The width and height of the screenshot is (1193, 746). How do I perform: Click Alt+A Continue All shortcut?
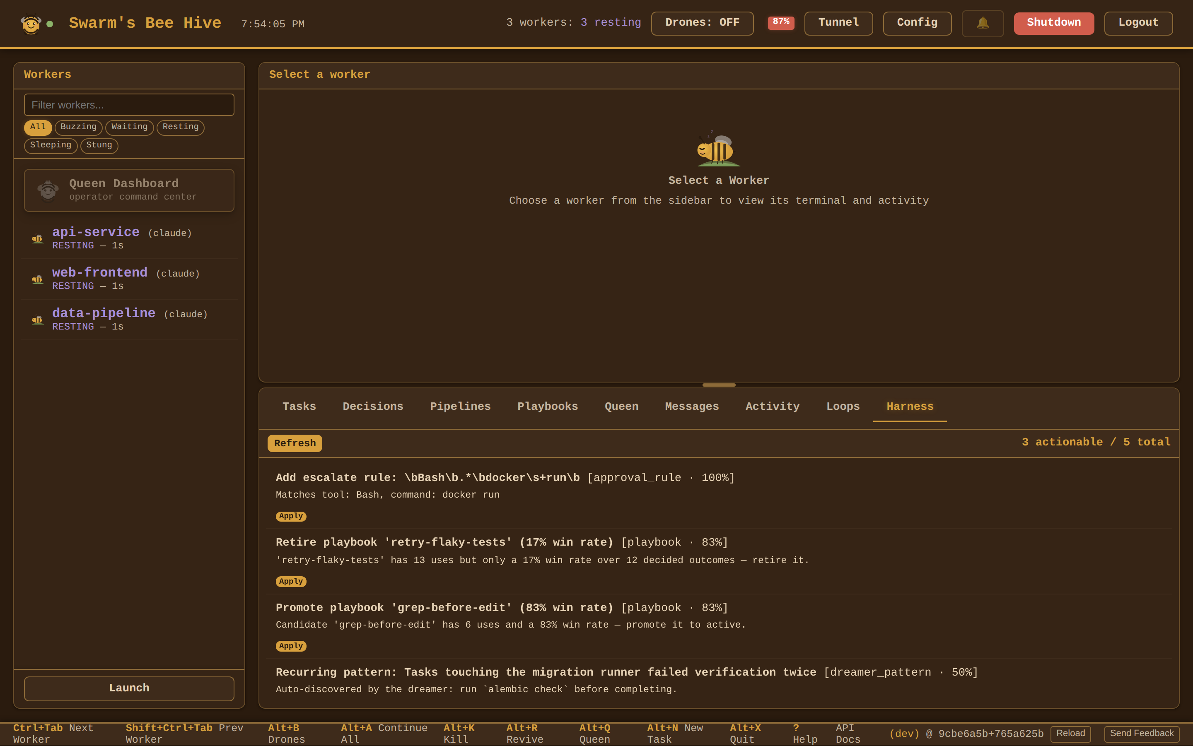coord(384,734)
